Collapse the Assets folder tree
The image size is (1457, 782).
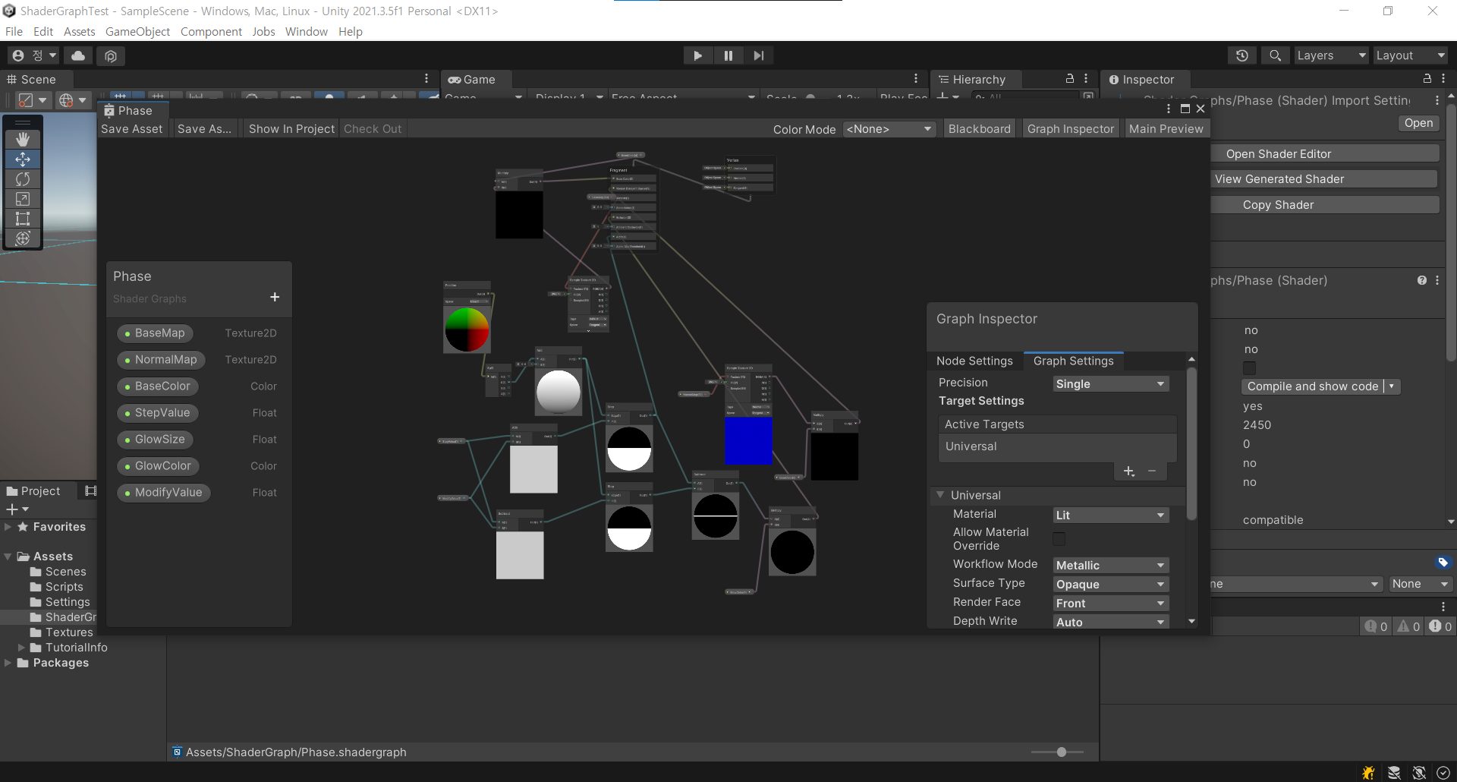pos(8,557)
